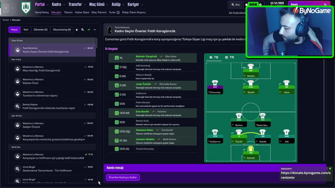Viewport: 335px width, 188px height.
Task: Expand the Kulüp menu chevron
Action: coord(123,4)
